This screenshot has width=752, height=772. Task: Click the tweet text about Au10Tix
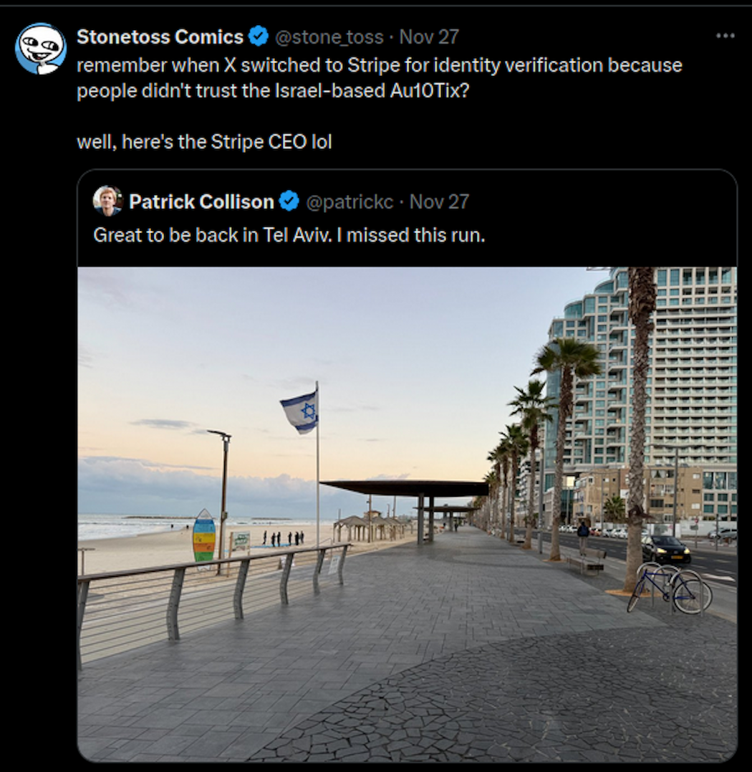coord(379,78)
